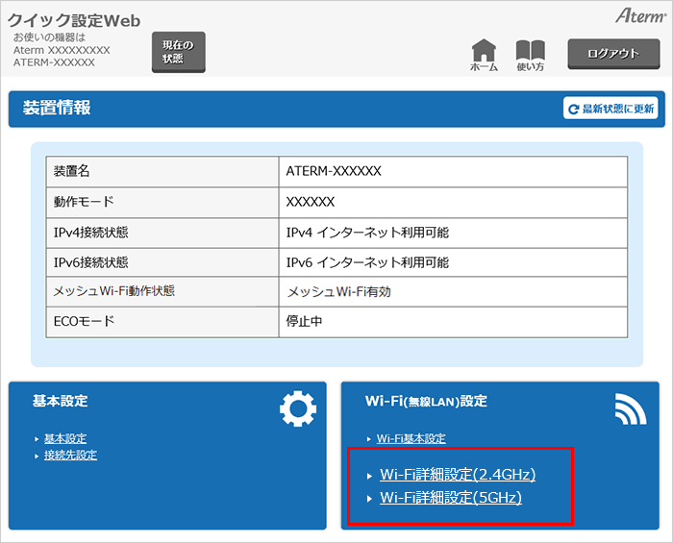The image size is (673, 543).
Task: Click the gear icon in 基本設定 panel
Action: click(x=297, y=410)
